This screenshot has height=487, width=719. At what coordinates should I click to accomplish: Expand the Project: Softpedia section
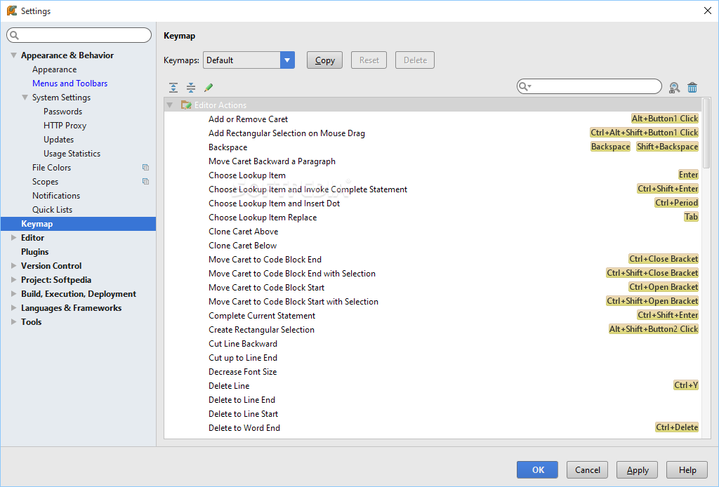pyautogui.click(x=14, y=280)
